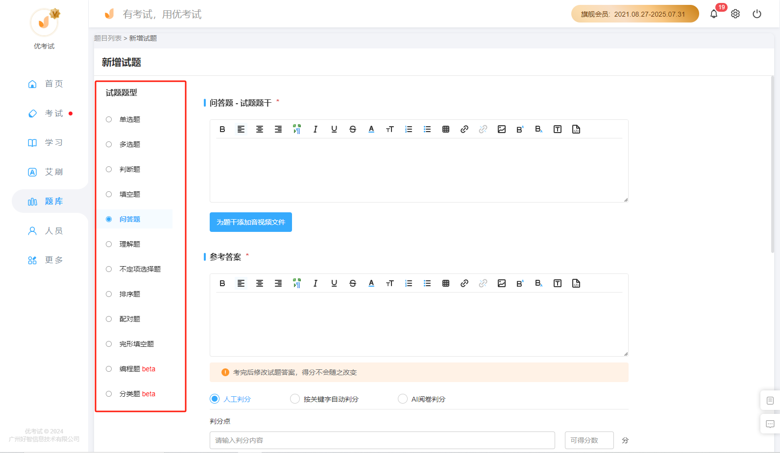
Task: Align right in the question stem editor
Action: (278, 129)
